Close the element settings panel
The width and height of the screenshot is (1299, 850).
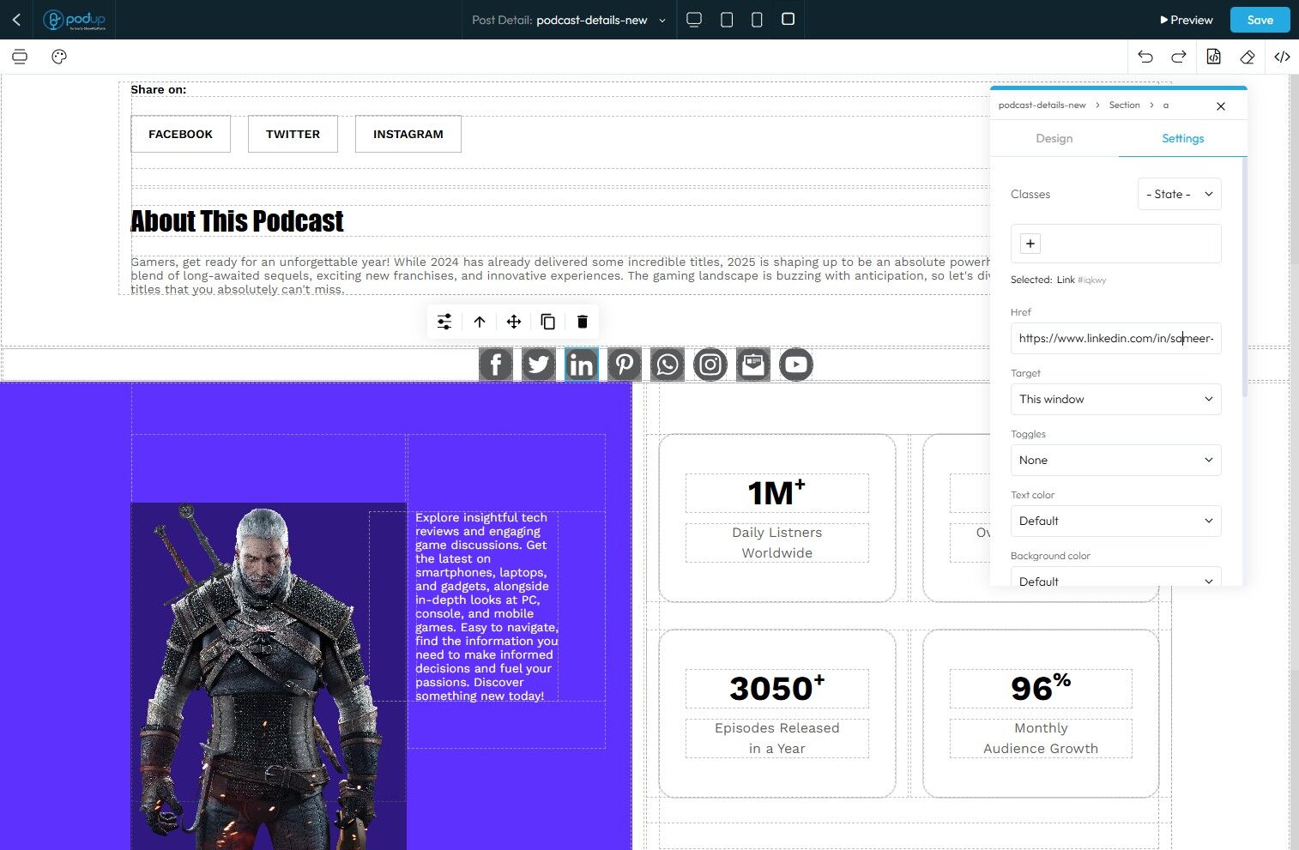click(x=1221, y=105)
